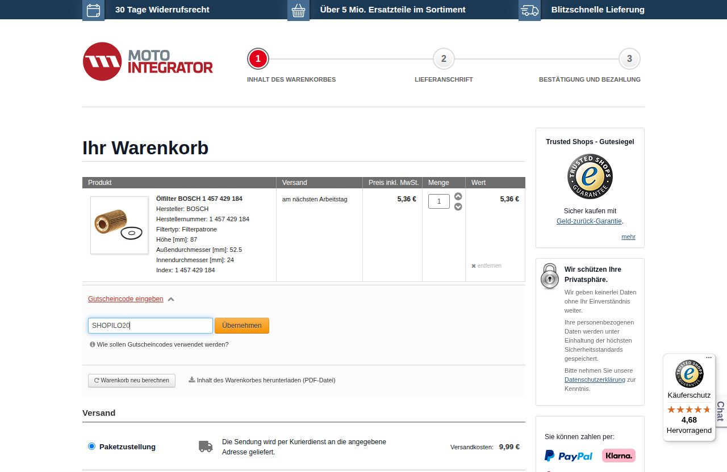This screenshot has height=472, width=727.
Task: Click the Trusted Shops Guarantee seal in sidebar
Action: tap(590, 176)
